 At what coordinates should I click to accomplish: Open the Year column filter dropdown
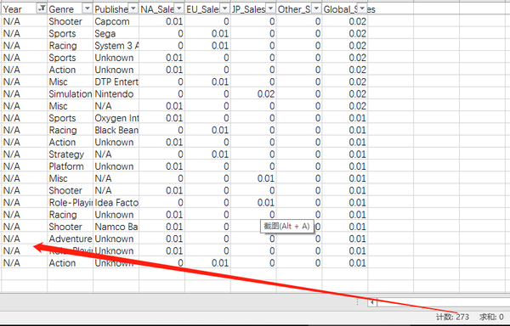(x=42, y=9)
